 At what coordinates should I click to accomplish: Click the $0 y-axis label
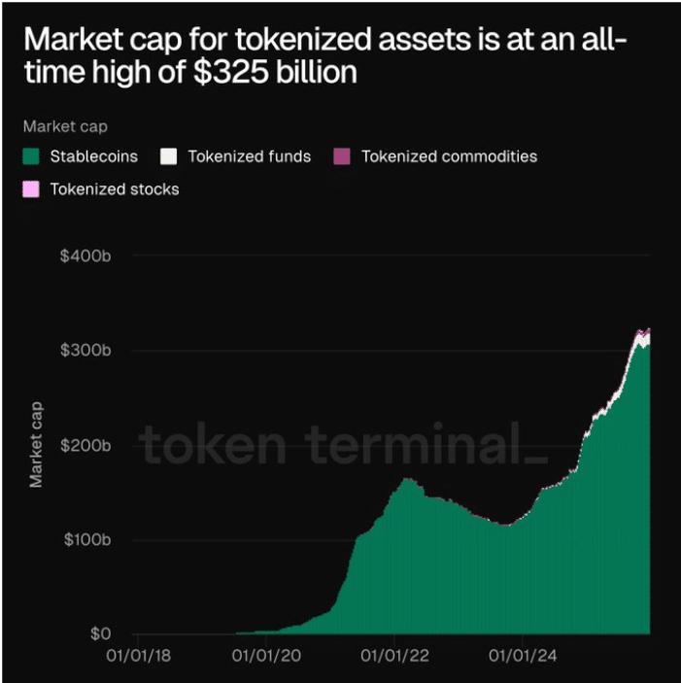tap(100, 634)
